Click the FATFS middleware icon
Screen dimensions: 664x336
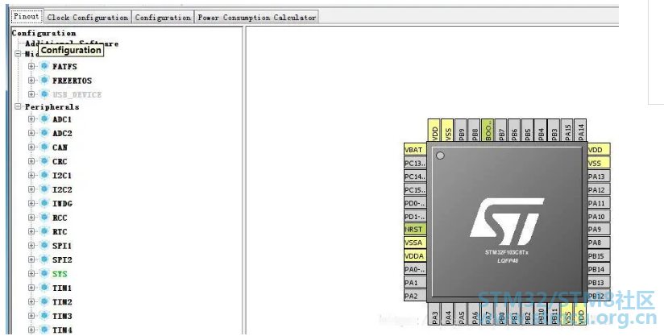tap(44, 66)
